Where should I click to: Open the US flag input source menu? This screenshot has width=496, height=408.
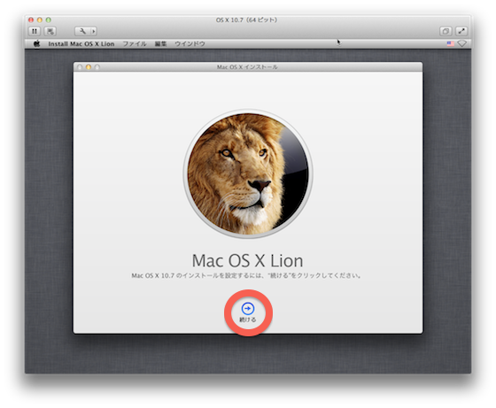coord(451,43)
